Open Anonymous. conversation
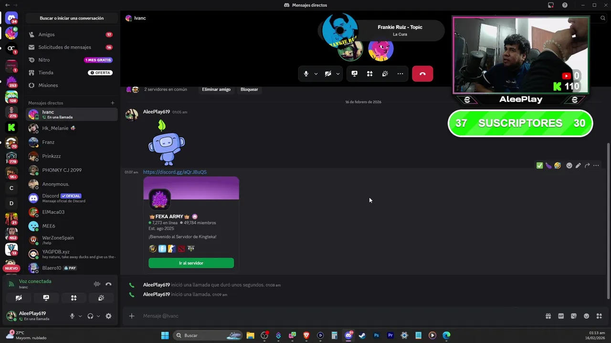 click(72, 184)
